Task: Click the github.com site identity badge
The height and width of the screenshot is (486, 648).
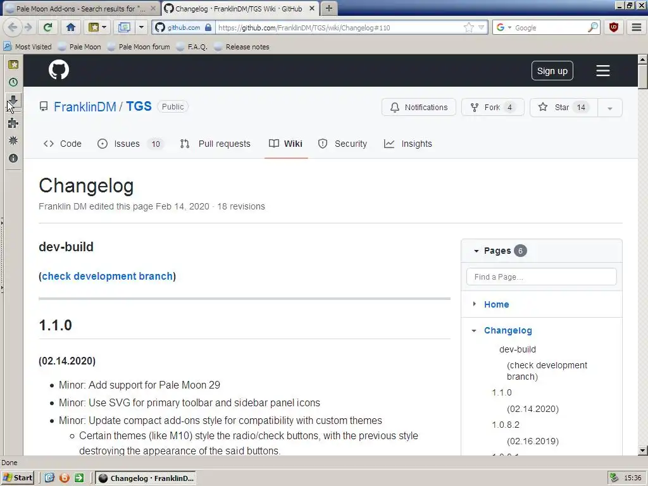Action: tap(183, 28)
